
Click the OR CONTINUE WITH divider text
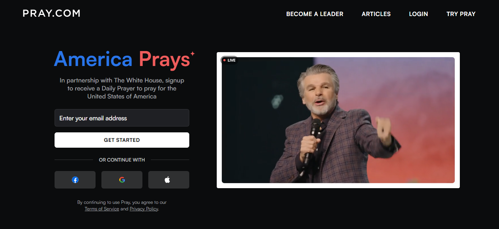click(x=122, y=160)
